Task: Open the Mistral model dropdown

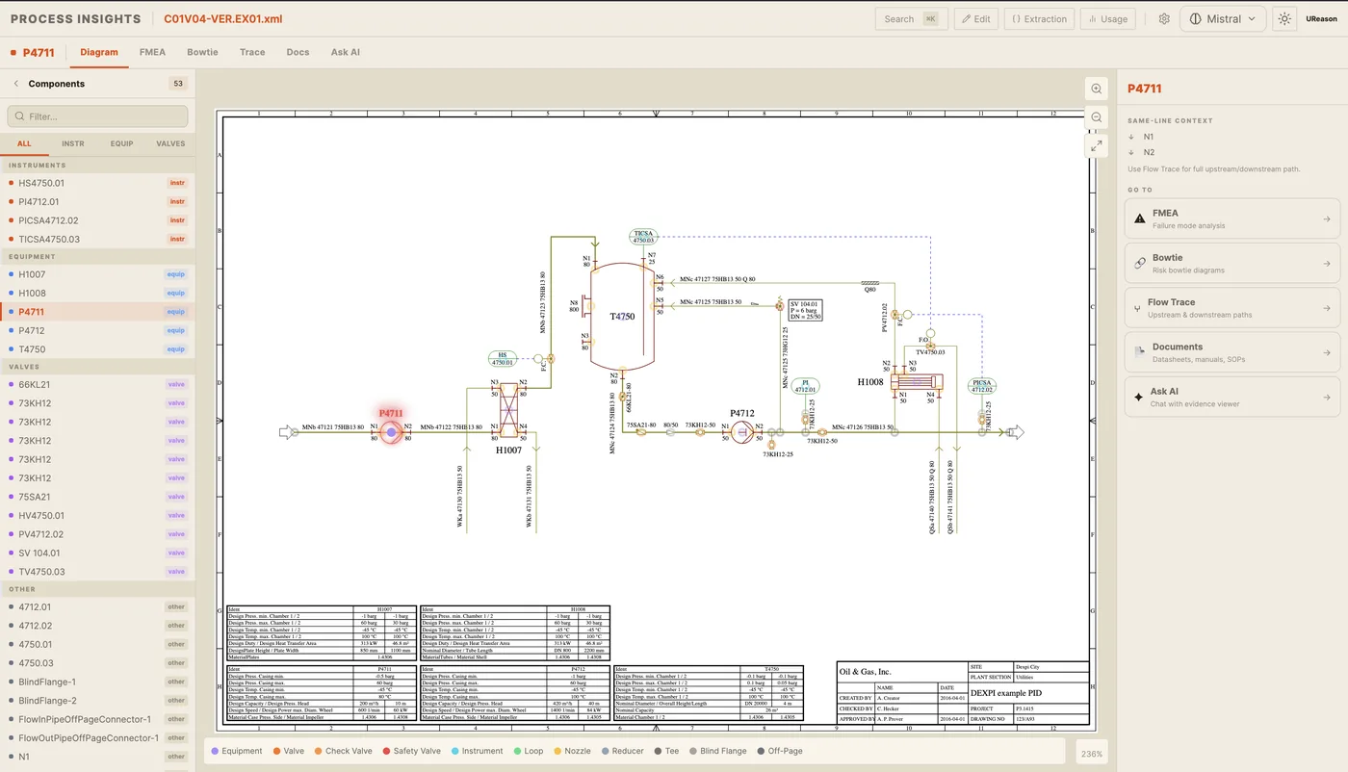Action: [x=1223, y=18]
